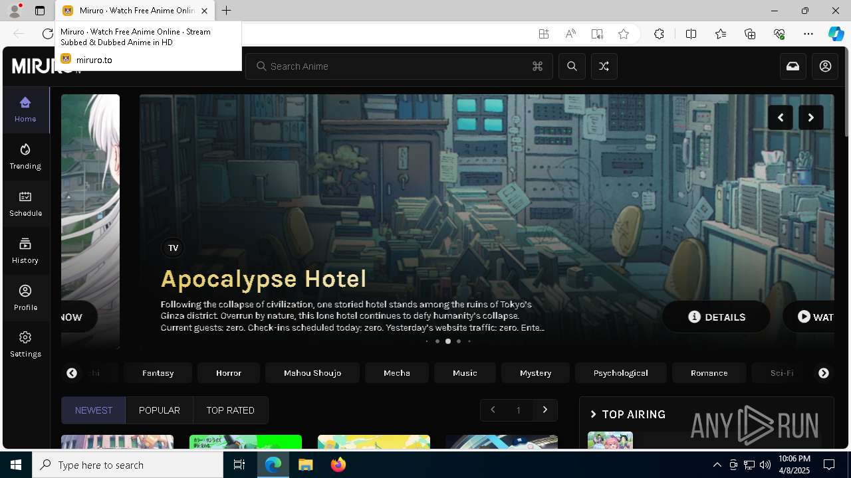Add page to favorites star icon

624,34
